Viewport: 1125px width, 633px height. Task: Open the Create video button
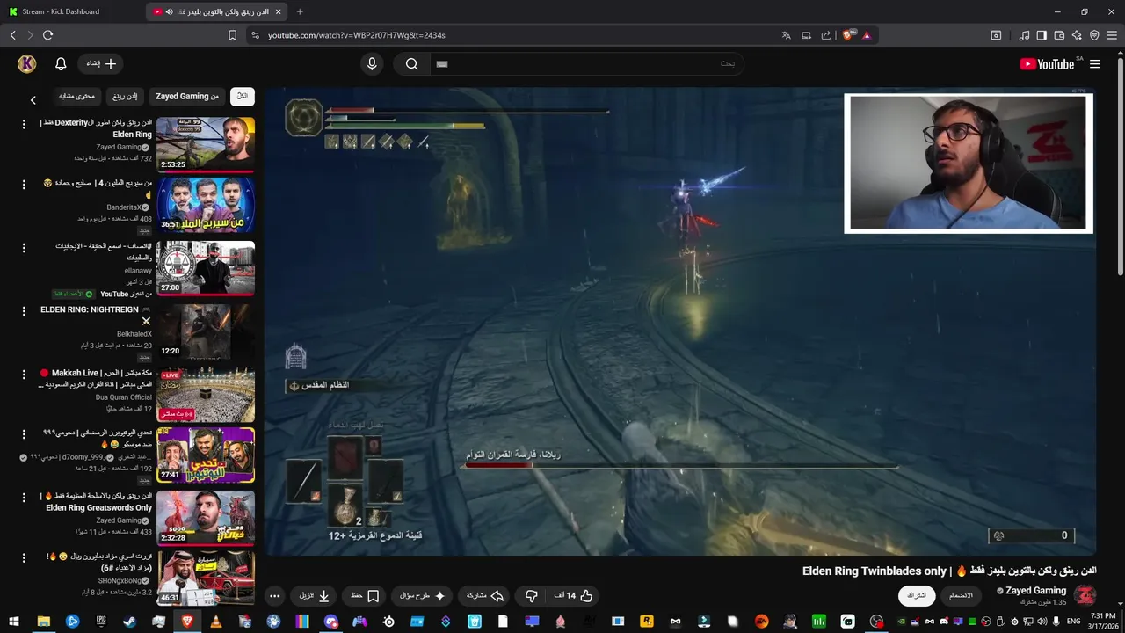(101, 63)
